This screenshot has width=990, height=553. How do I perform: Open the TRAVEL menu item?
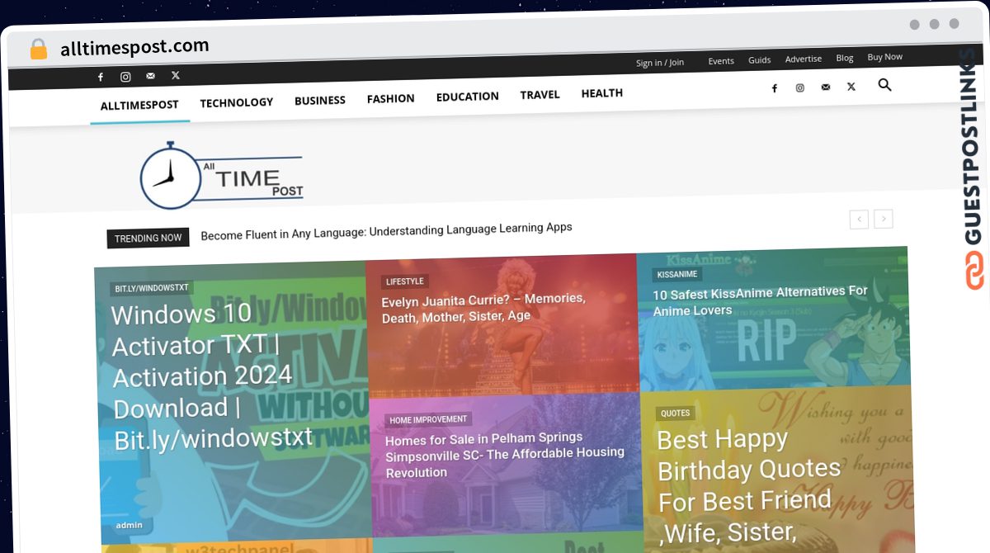540,95
